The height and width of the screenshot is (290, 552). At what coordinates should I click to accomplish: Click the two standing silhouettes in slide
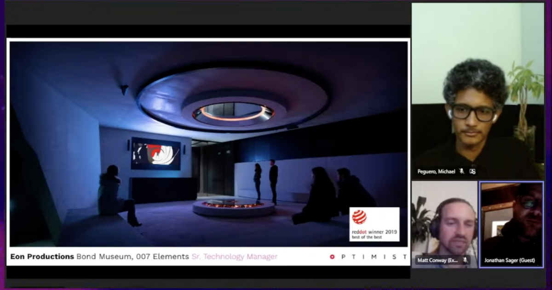click(266, 182)
